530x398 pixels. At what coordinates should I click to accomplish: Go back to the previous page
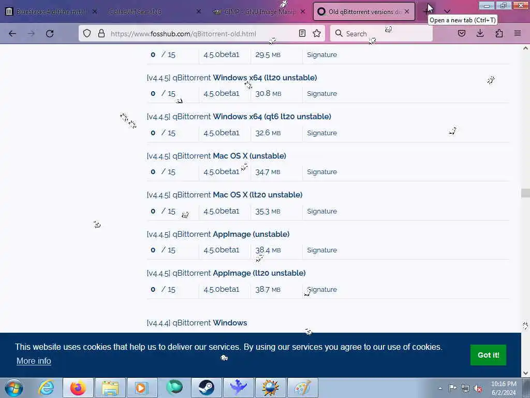coord(12,34)
